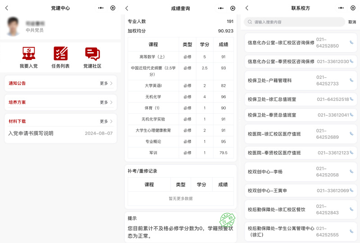Viewport: 360px width, 243px height.
Task: Go back from 联系校方 page
Action: tap(246, 8)
